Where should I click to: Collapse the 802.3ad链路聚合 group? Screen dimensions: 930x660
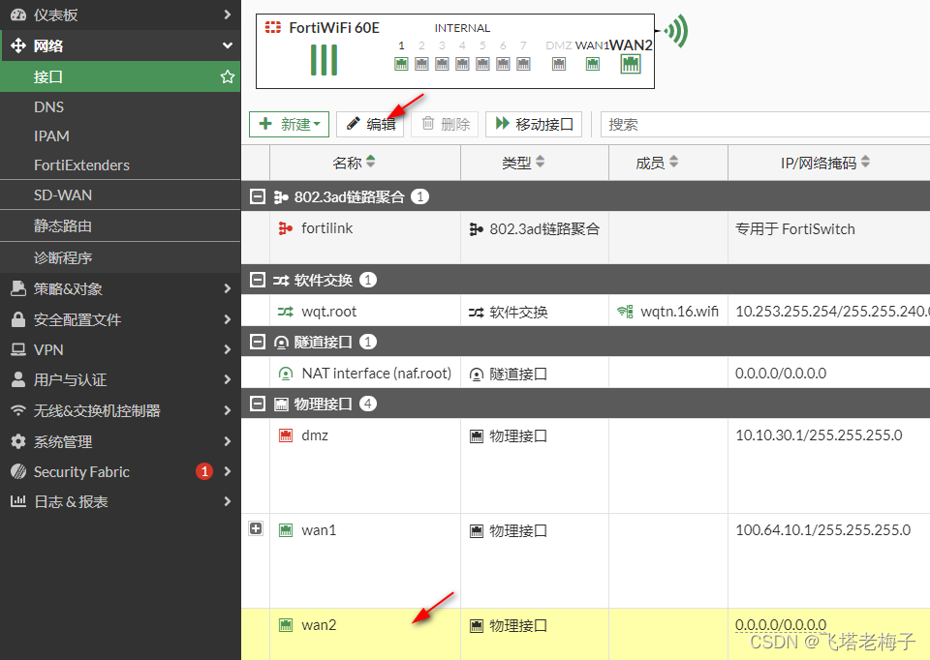258,196
